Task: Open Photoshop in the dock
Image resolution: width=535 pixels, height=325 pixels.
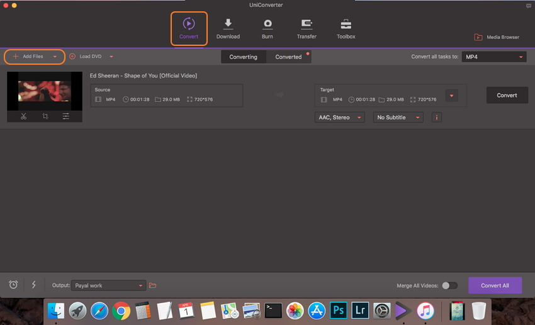Action: [x=339, y=311]
